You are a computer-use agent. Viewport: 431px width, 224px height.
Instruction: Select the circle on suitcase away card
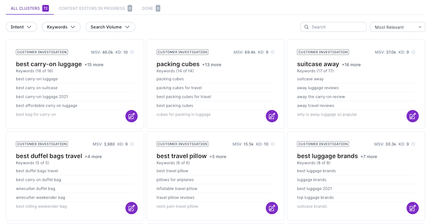coord(413,52)
